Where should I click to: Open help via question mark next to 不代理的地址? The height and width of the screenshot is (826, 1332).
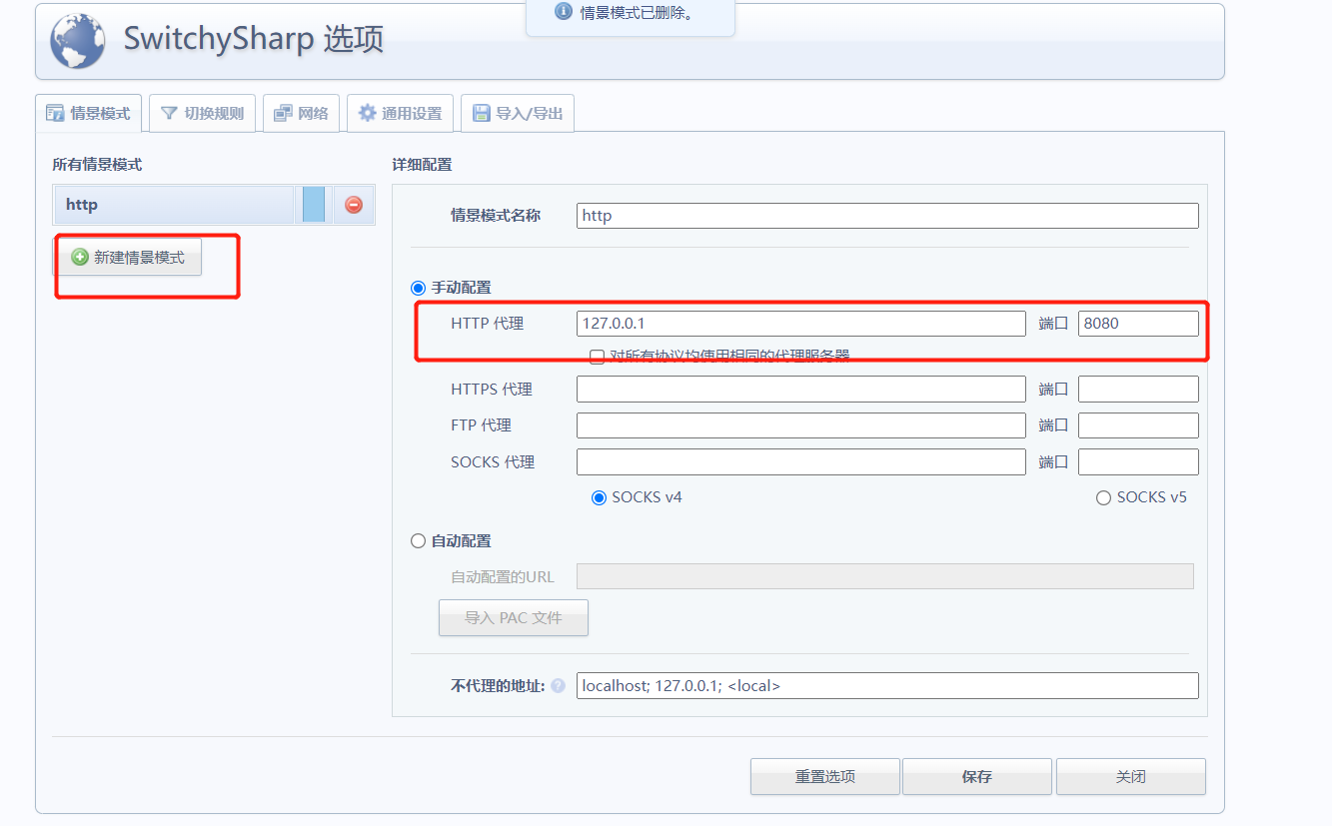click(x=558, y=686)
